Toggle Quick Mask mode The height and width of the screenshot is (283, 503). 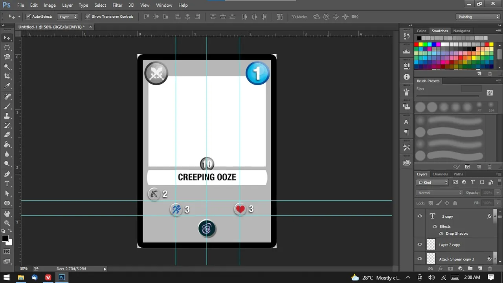(7, 252)
